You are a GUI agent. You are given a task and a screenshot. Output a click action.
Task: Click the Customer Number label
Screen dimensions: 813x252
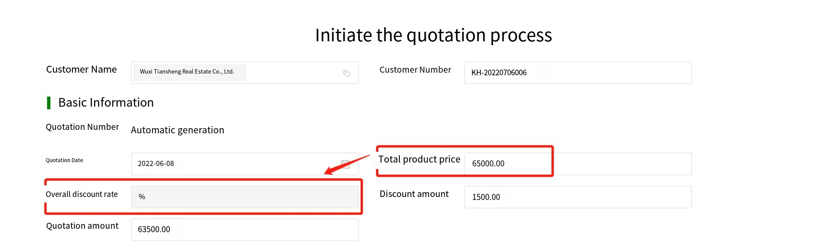click(x=415, y=70)
